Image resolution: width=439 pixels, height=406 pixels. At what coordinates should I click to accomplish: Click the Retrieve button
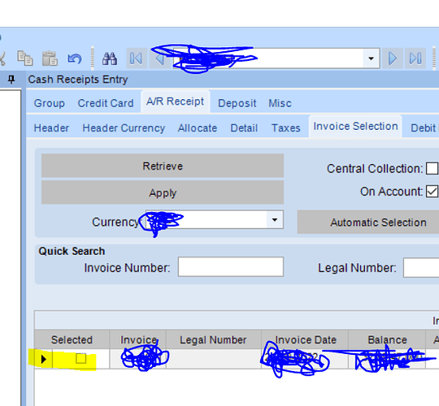pyautogui.click(x=163, y=166)
